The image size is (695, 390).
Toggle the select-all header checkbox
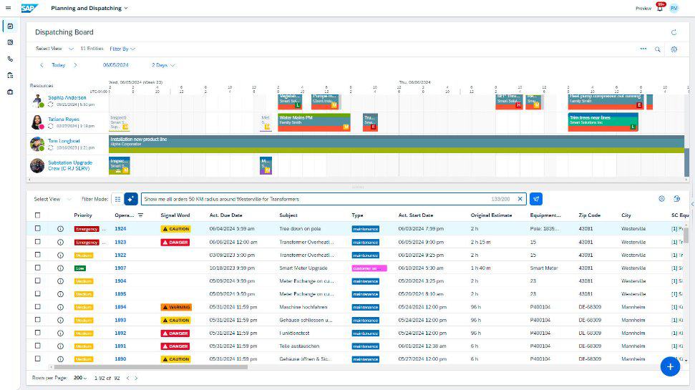click(x=38, y=215)
